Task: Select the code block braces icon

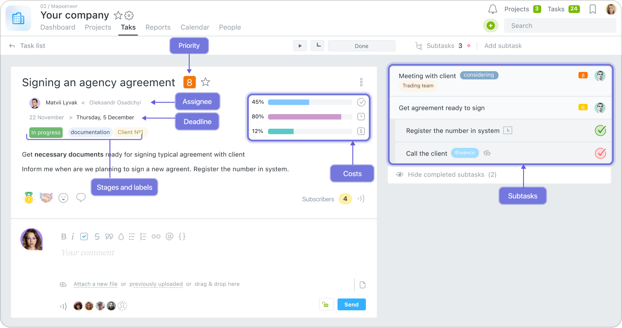Action: (182, 236)
